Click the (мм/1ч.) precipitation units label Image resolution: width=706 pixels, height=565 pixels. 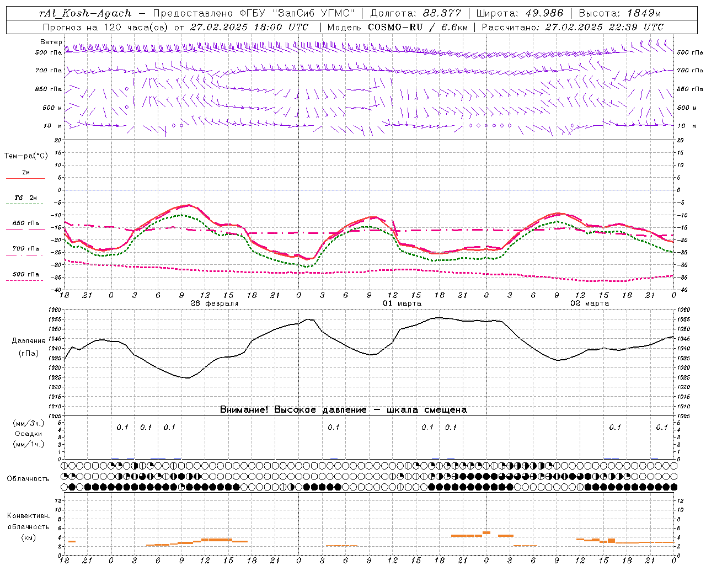[28, 444]
